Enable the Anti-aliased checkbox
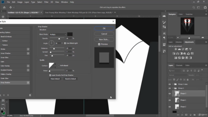 tap(58, 66)
